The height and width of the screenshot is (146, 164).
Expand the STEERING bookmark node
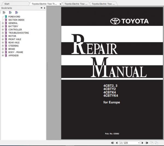click(3, 46)
